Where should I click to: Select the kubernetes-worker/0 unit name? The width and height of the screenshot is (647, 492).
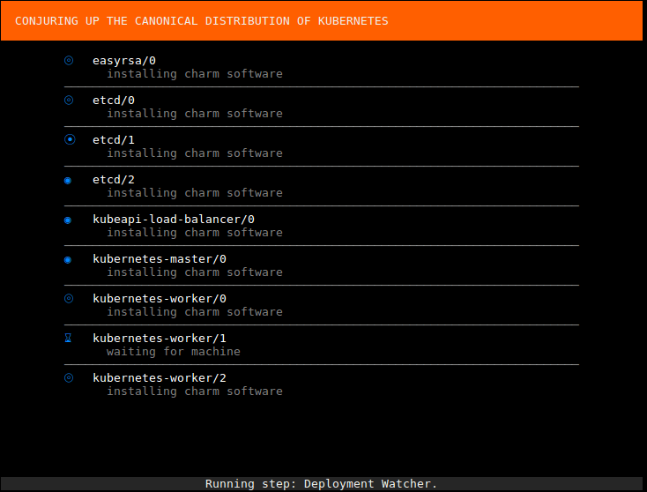click(x=160, y=298)
